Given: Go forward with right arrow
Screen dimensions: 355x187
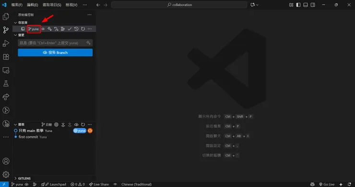Looking at the screenshot, I should tap(106, 5).
